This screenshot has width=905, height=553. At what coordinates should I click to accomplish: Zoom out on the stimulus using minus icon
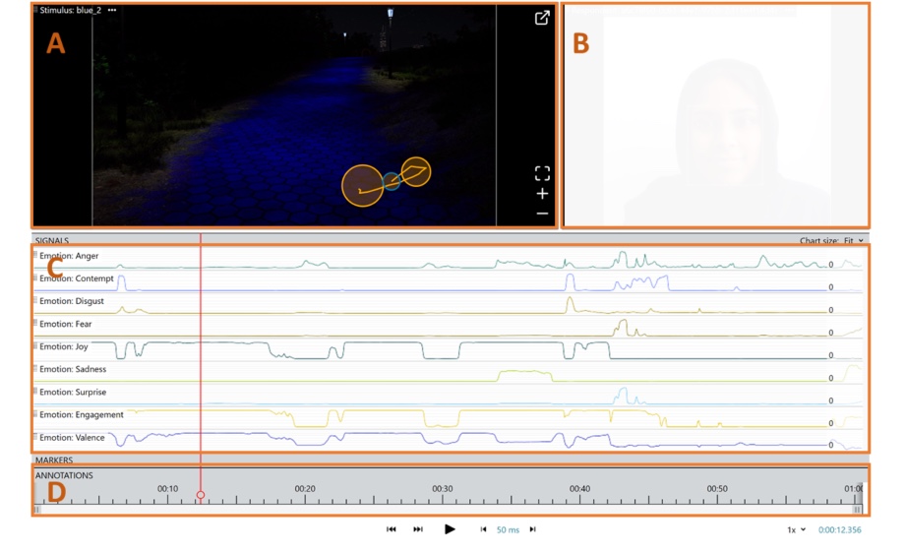542,214
